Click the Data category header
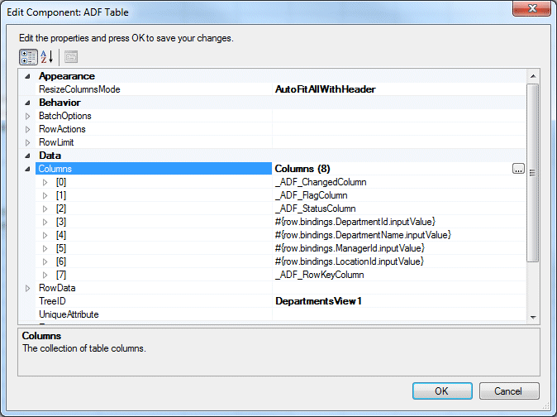Screen dimensions: 557x417 point(50,156)
